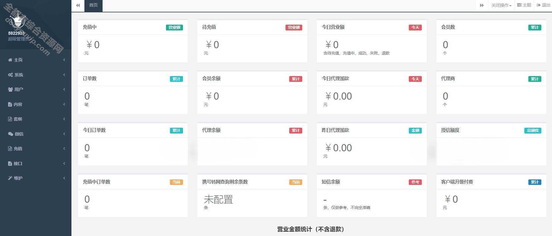This screenshot has height=236, width=552.
Task: Click the home icon beside 主页
Action: pyautogui.click(x=10, y=60)
